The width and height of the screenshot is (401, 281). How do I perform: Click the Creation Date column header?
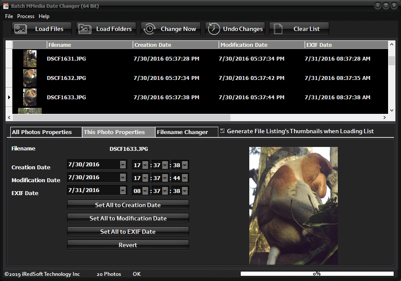pos(176,45)
